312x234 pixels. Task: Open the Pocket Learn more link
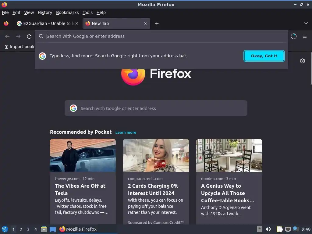(x=126, y=132)
